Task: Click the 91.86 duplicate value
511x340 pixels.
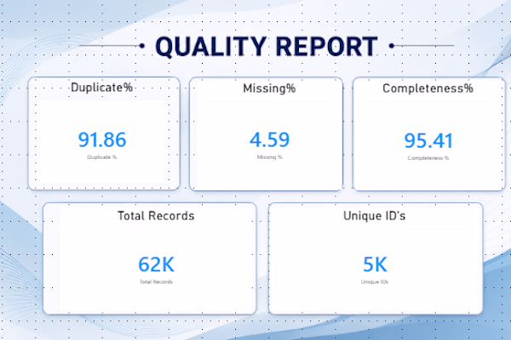Action: (x=102, y=139)
